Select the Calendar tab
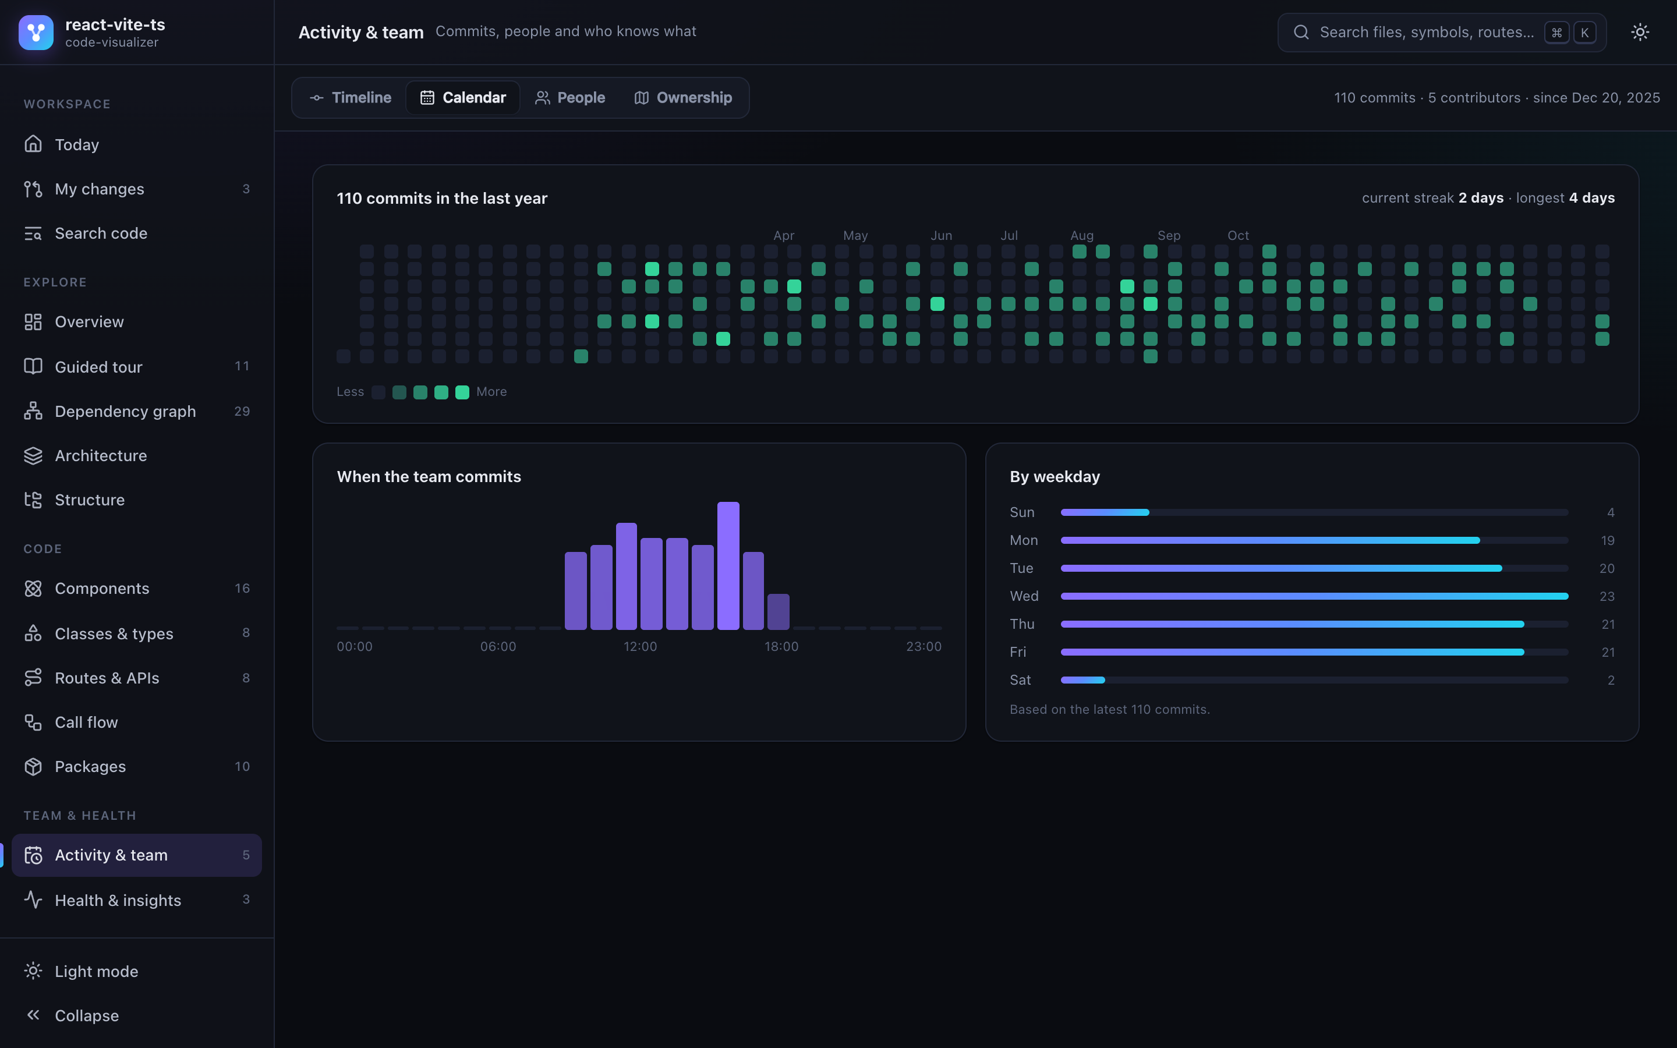This screenshot has height=1048, width=1677. click(463, 98)
